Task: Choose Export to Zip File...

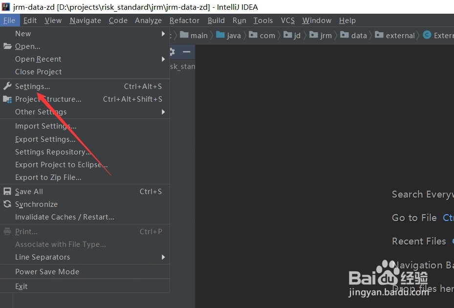Action: coord(85,177)
